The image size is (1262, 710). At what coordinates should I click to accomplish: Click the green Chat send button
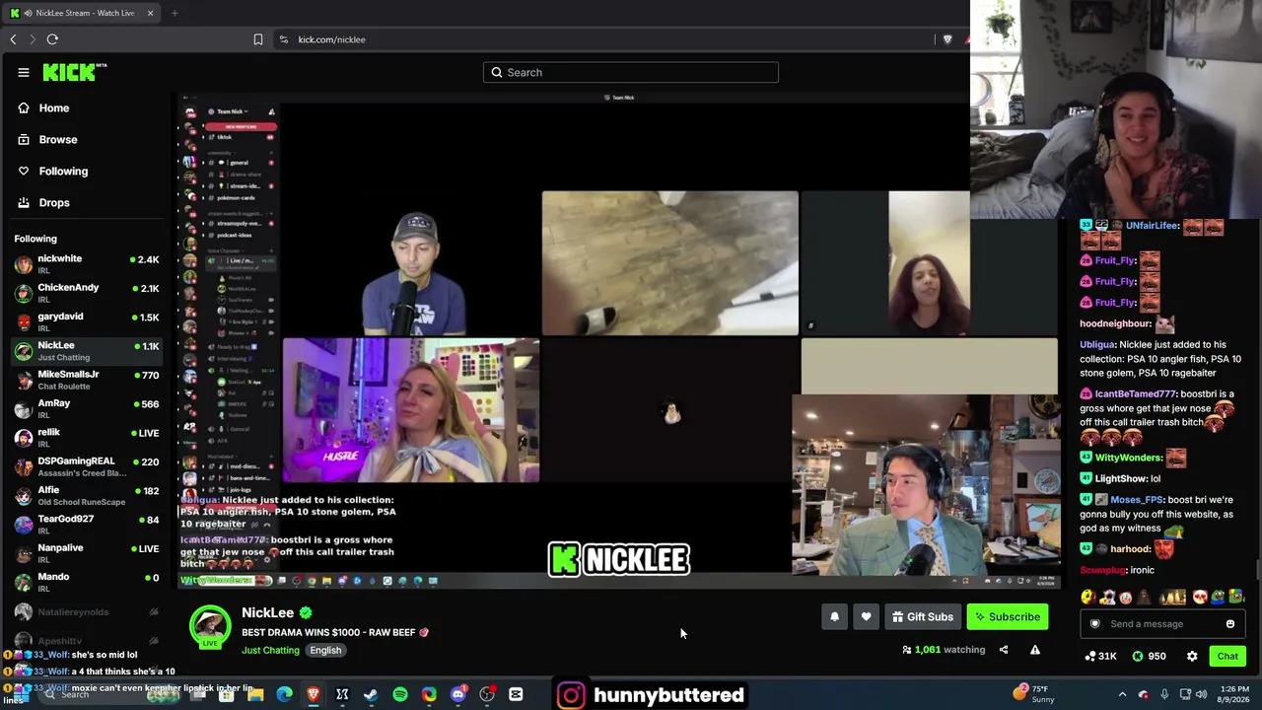tap(1227, 657)
